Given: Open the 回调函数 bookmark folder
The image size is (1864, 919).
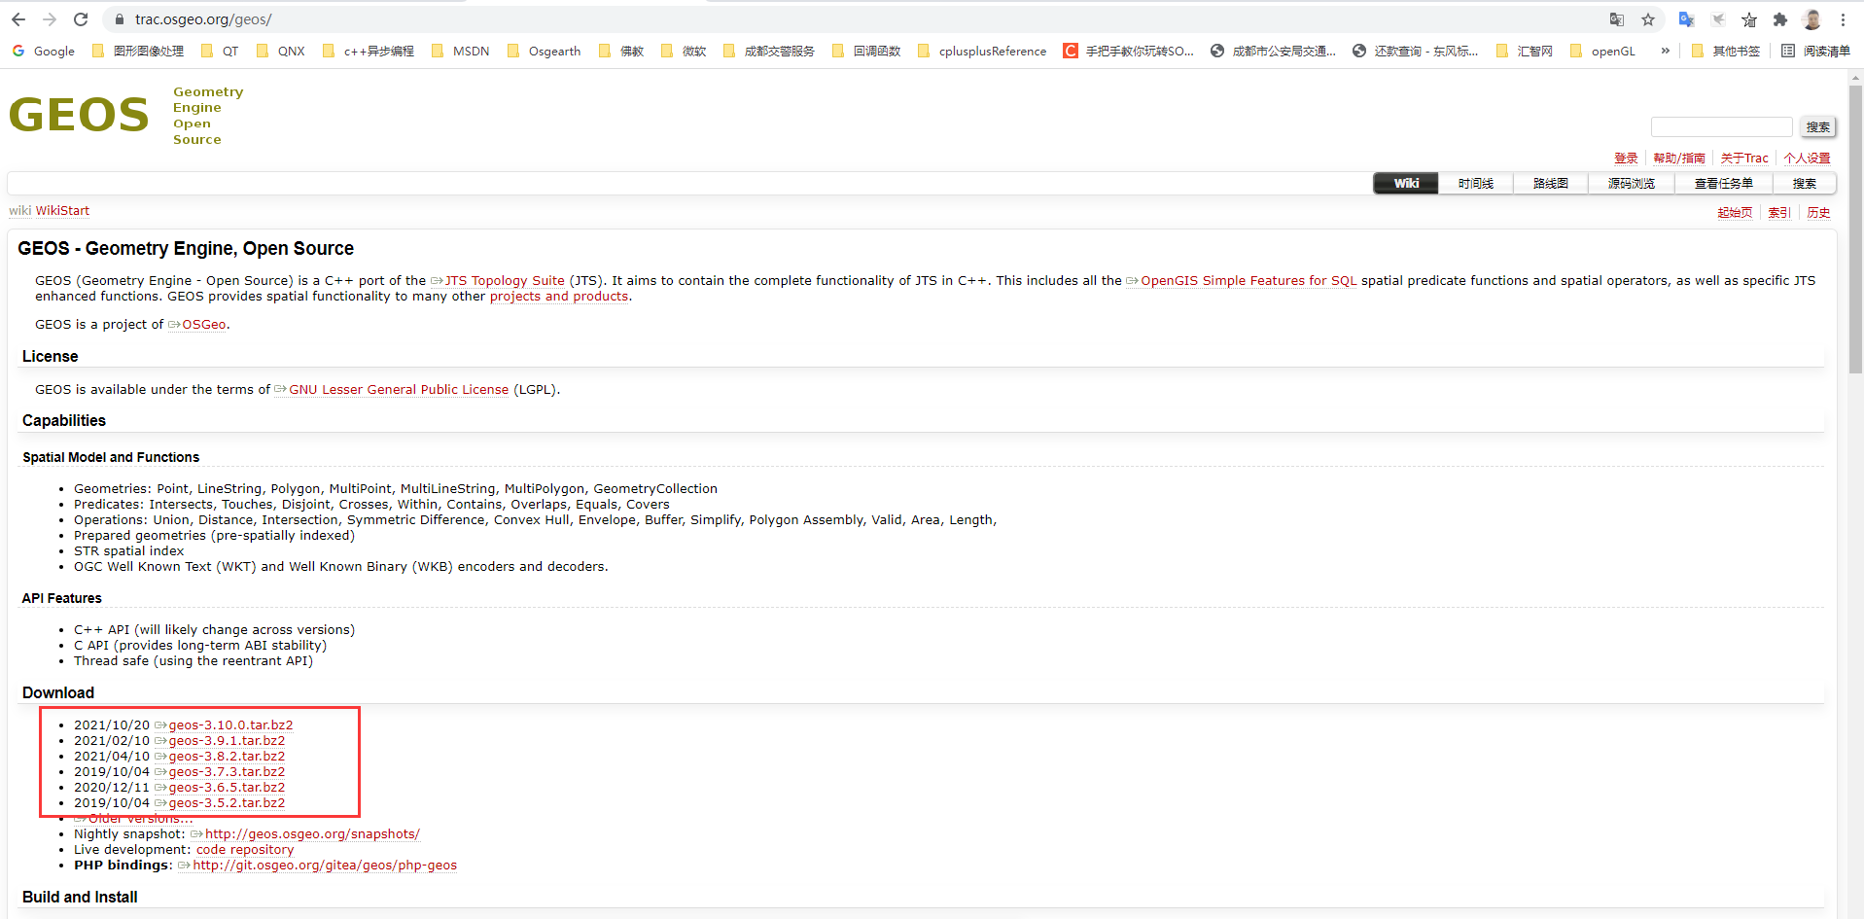Looking at the screenshot, I should point(866,52).
